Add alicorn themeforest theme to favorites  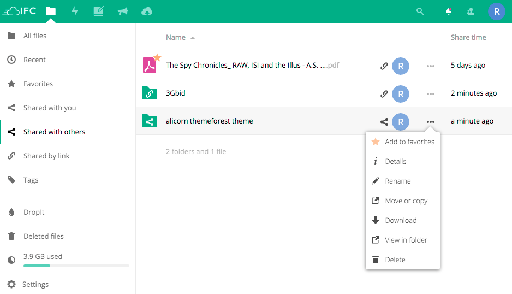(x=409, y=142)
